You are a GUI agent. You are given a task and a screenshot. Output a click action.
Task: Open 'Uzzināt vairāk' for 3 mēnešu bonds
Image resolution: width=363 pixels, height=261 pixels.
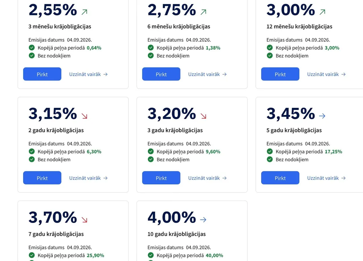click(x=88, y=74)
